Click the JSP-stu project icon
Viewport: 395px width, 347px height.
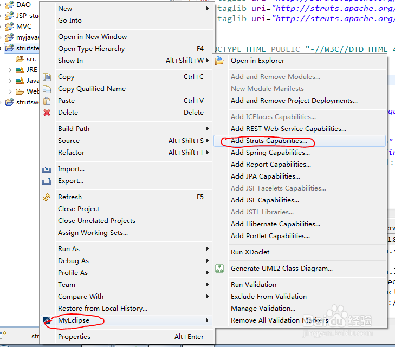9,16
